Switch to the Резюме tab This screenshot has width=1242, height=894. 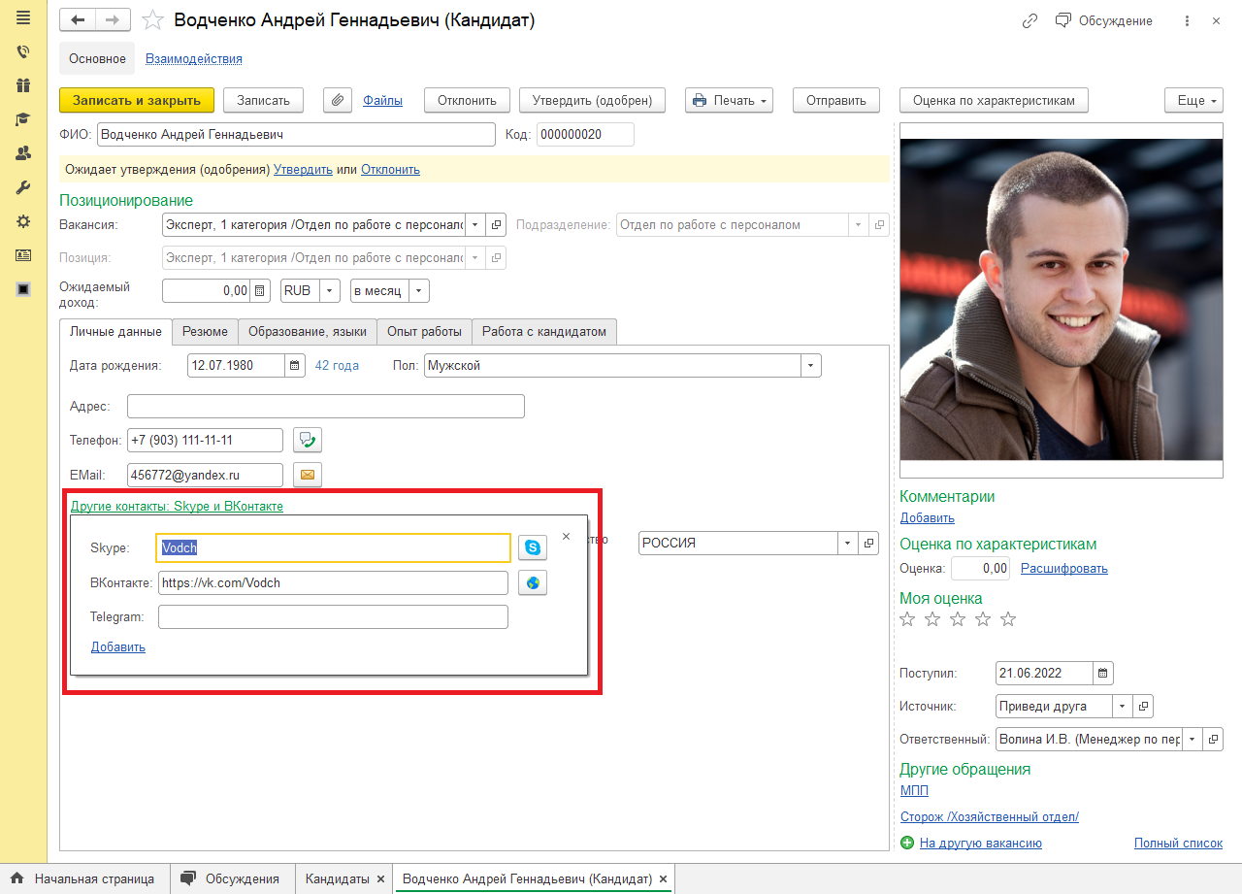[x=205, y=332]
